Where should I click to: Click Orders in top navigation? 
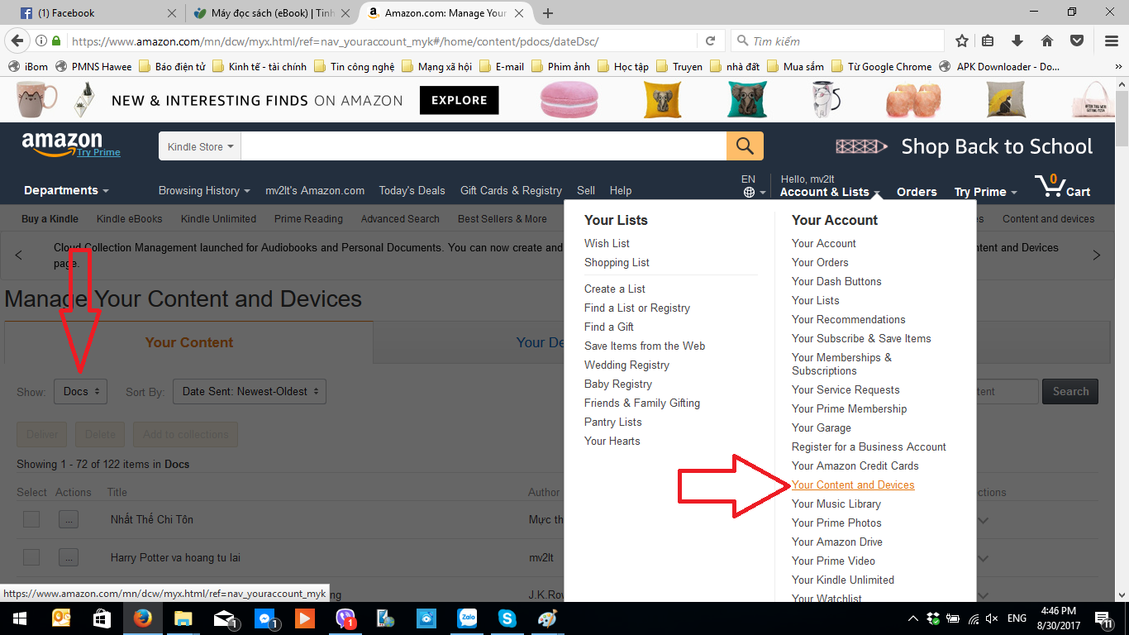(x=917, y=192)
